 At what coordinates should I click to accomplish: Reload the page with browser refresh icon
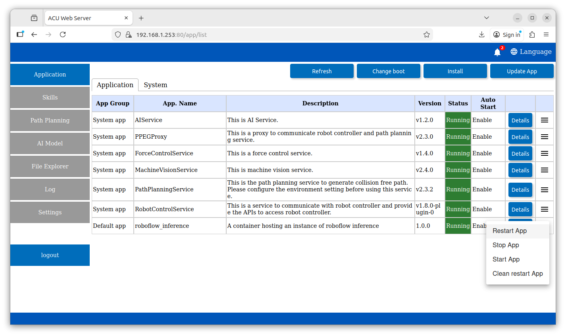pyautogui.click(x=63, y=34)
